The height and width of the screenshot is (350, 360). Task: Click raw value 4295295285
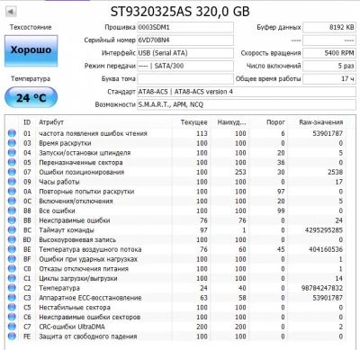(324, 230)
